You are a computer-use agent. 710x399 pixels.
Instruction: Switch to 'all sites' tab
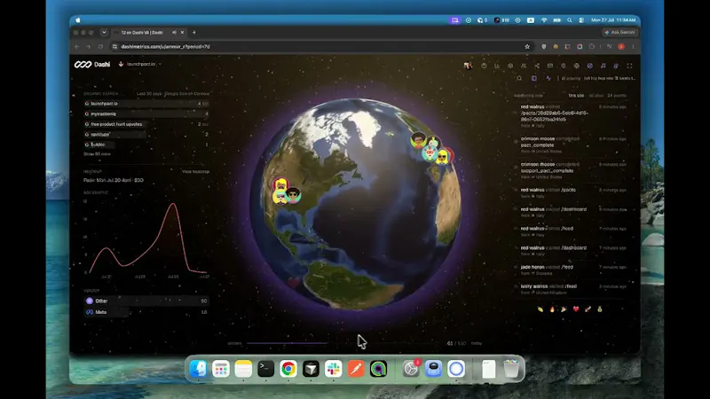pos(596,96)
